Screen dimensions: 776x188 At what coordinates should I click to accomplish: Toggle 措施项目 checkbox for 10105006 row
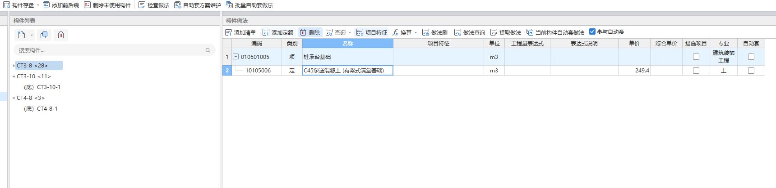click(x=696, y=71)
